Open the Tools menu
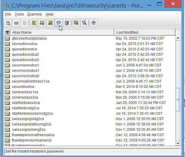The image size is (185, 157). pos(19,14)
